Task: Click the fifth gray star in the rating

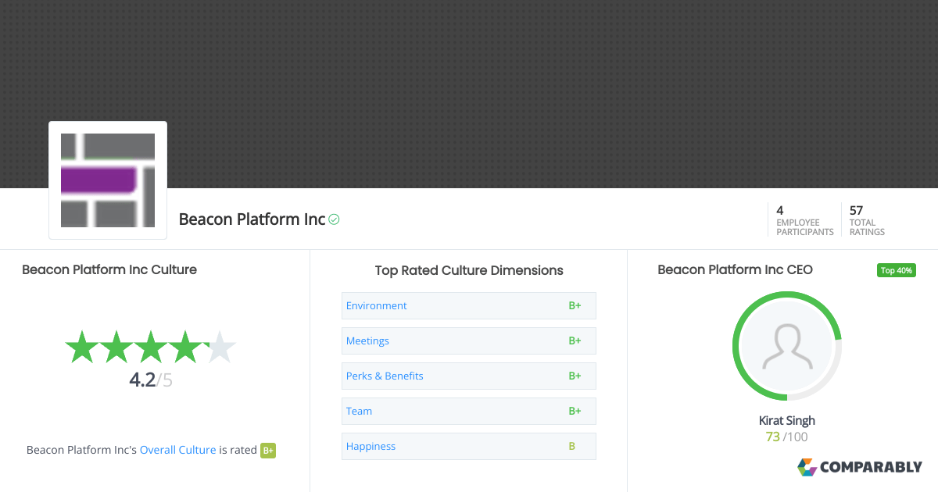Action: tap(221, 347)
